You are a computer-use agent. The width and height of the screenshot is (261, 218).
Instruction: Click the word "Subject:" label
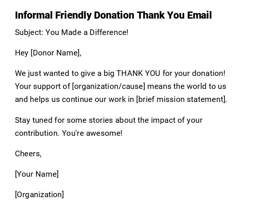click(x=29, y=32)
